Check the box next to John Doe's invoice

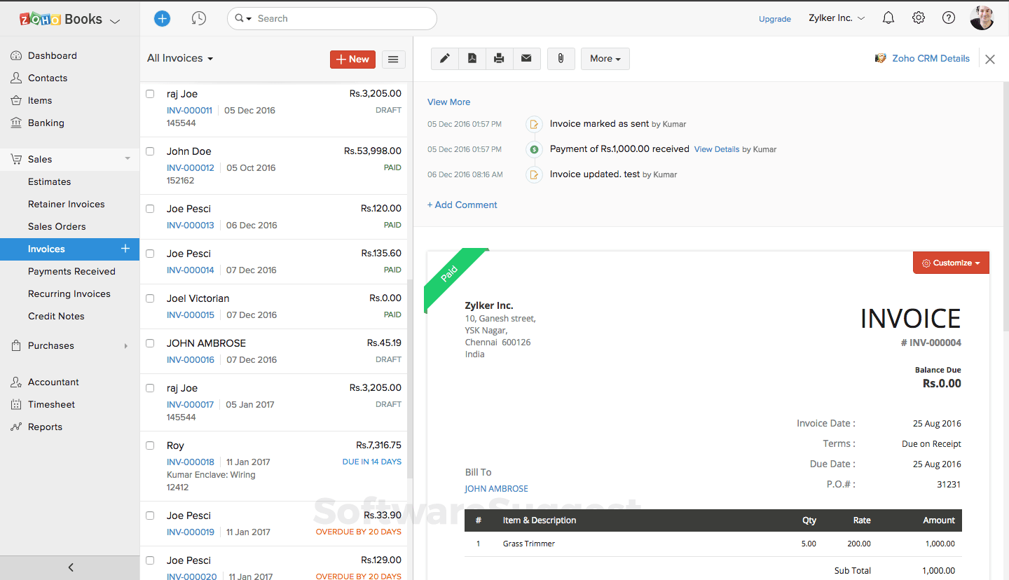[x=149, y=151]
